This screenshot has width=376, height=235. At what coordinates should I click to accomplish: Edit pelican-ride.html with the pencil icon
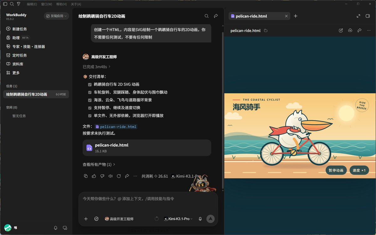[341, 30]
